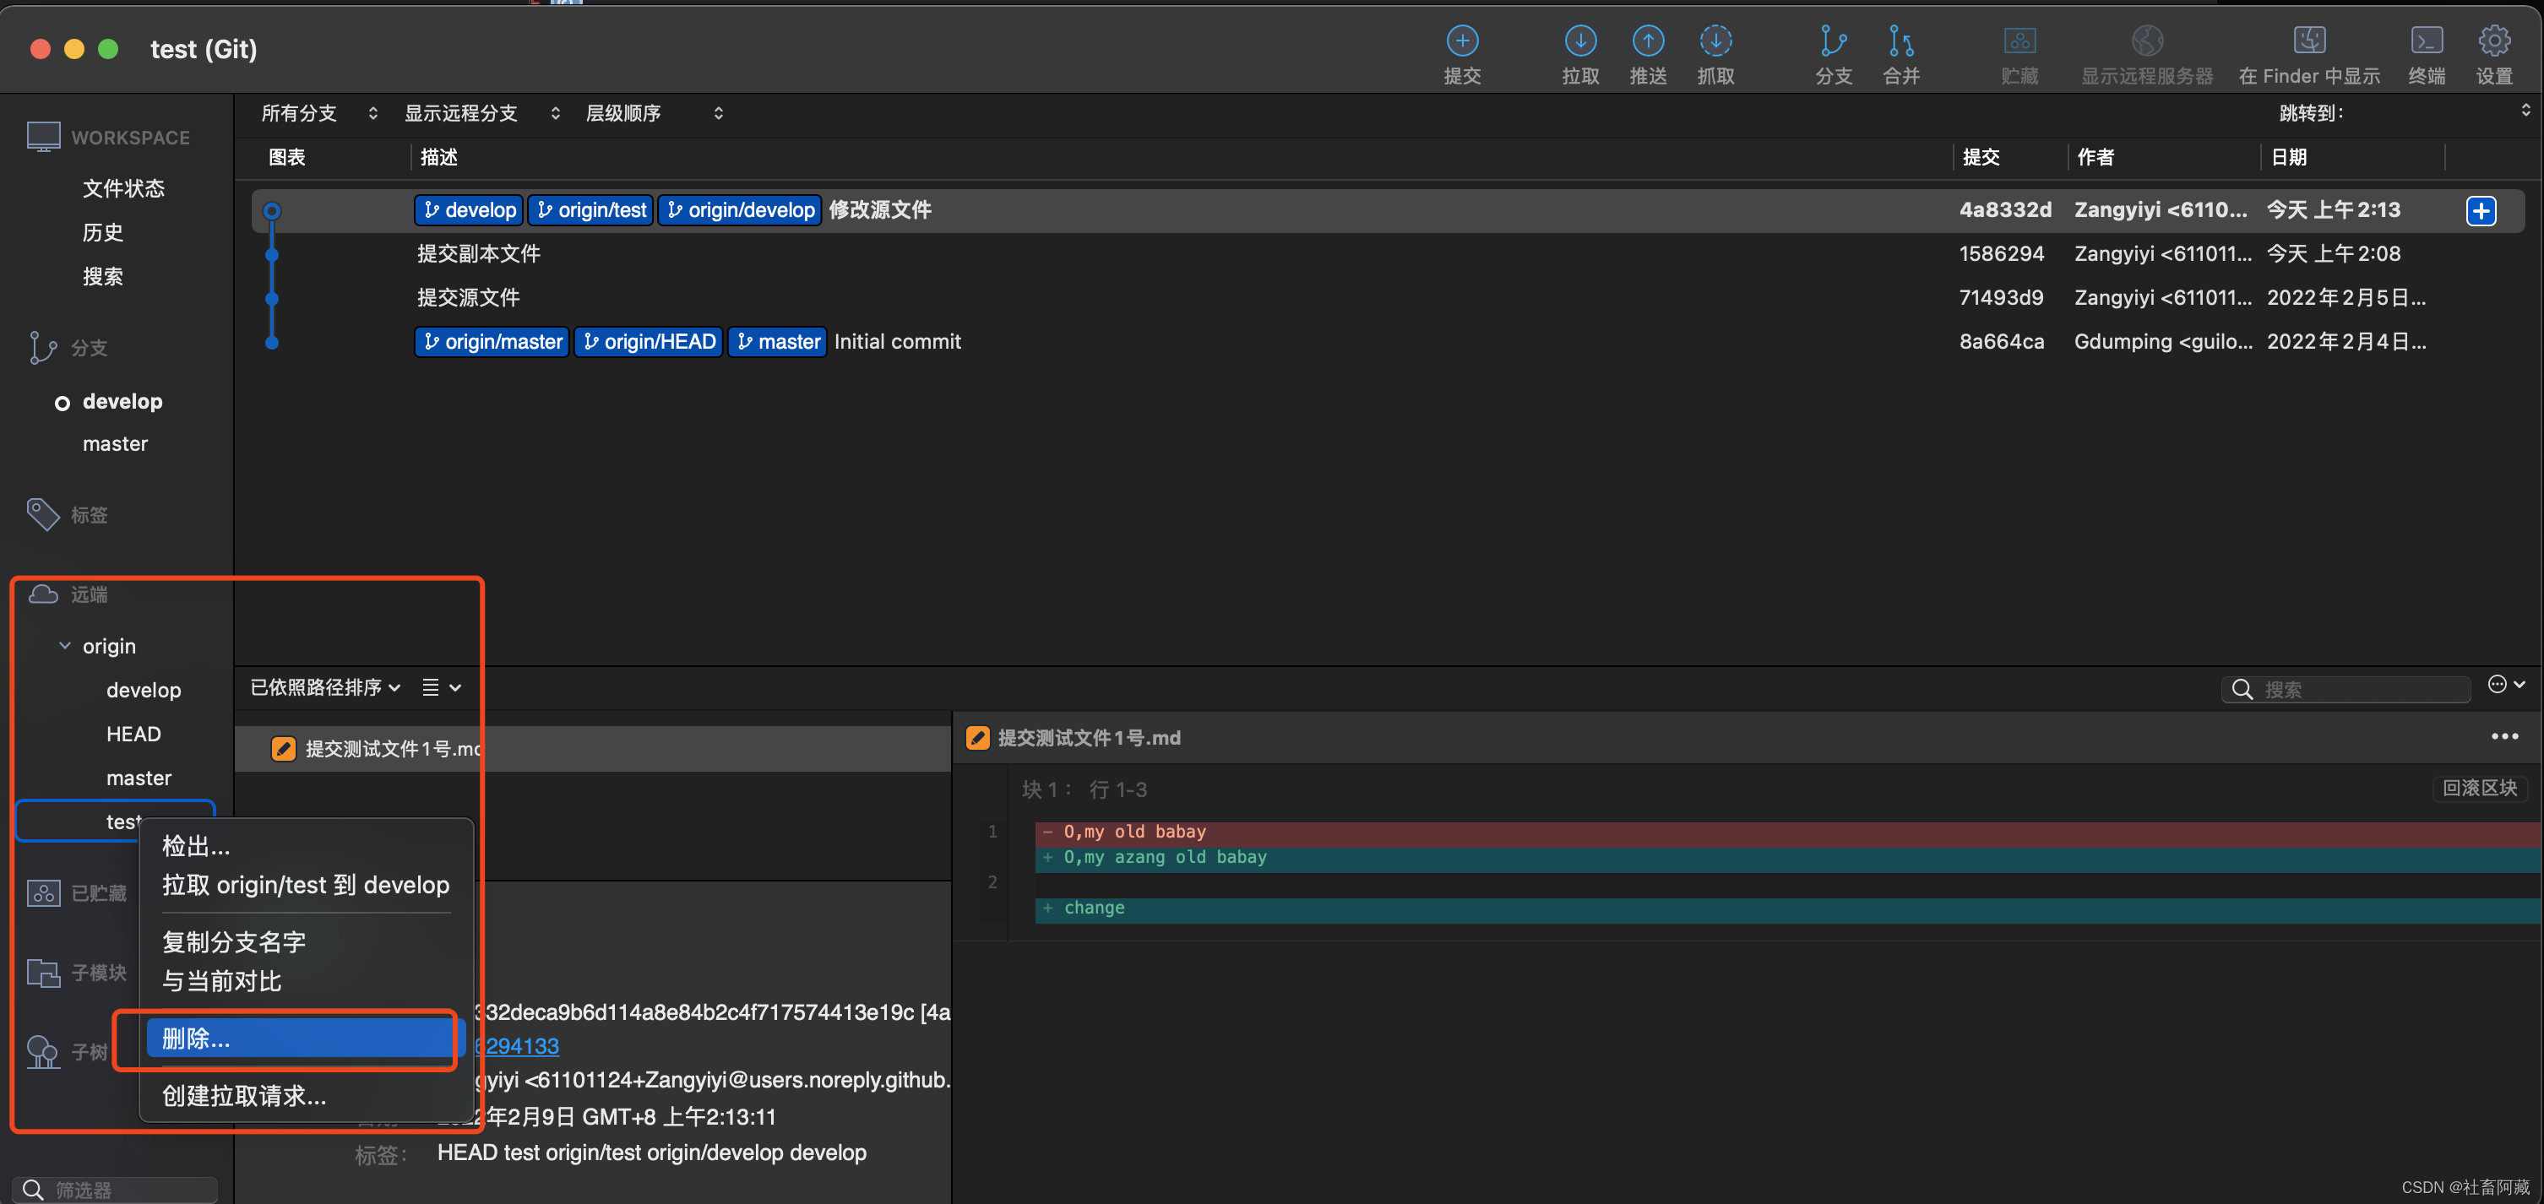
Task: Click the 回滚区块 button in the diff
Action: [x=2479, y=788]
